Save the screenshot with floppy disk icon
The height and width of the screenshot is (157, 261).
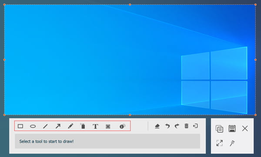pos(232,128)
